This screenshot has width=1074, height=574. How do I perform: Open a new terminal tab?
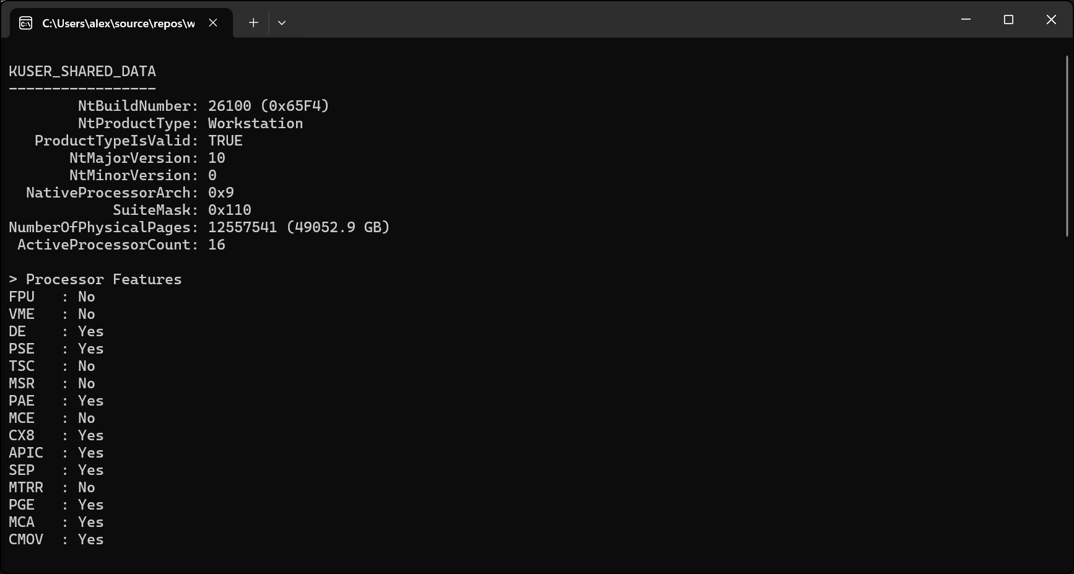(x=253, y=23)
